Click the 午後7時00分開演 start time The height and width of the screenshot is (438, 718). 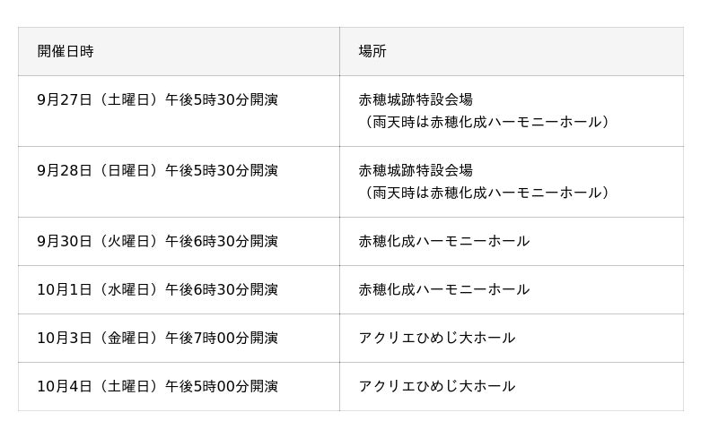pyautogui.click(x=222, y=338)
